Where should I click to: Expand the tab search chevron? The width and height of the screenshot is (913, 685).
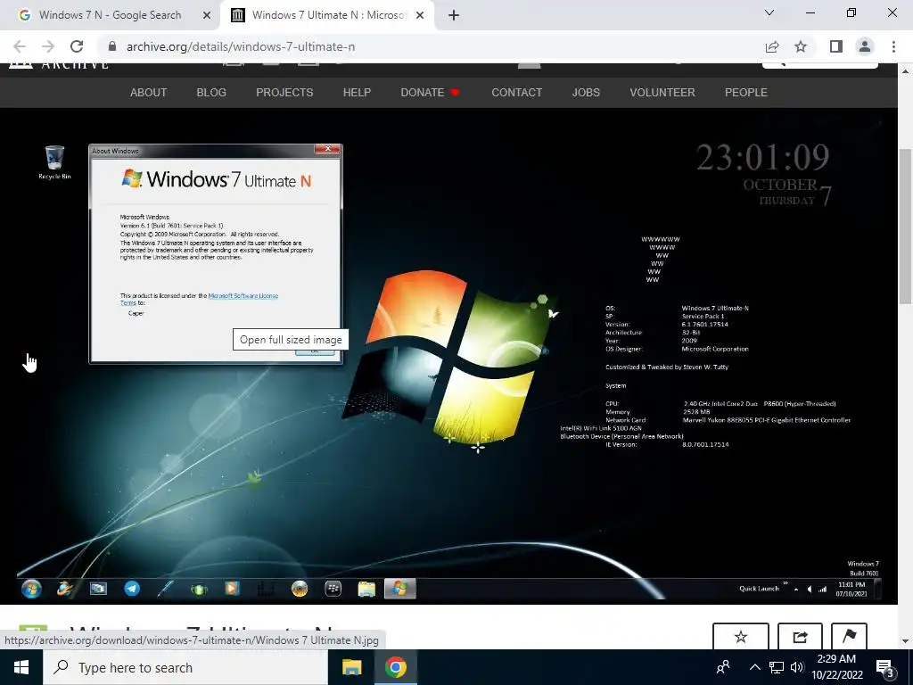(x=769, y=12)
